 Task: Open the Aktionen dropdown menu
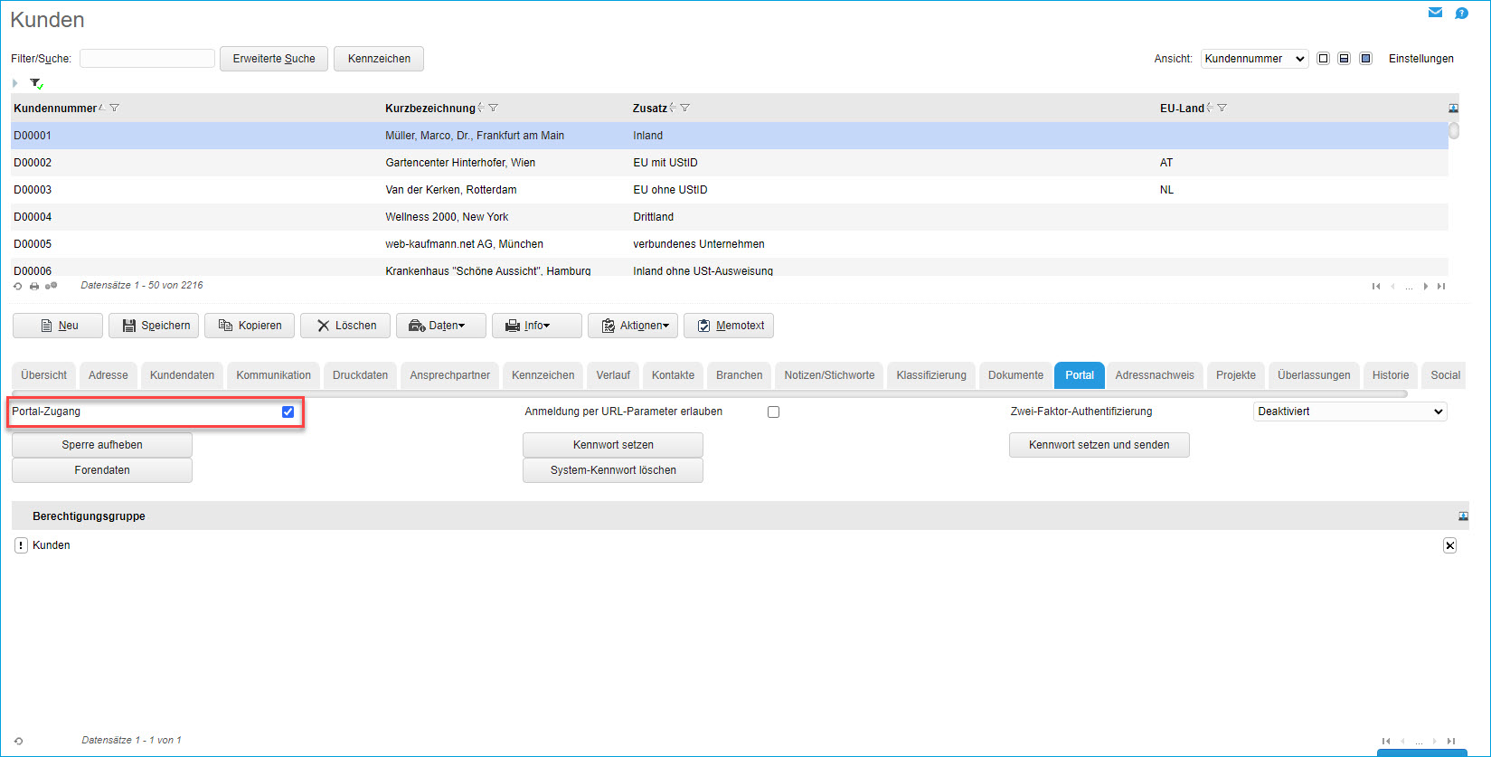pos(635,326)
